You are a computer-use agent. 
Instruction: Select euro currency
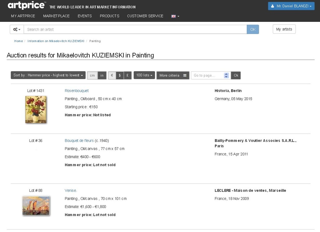(112, 76)
